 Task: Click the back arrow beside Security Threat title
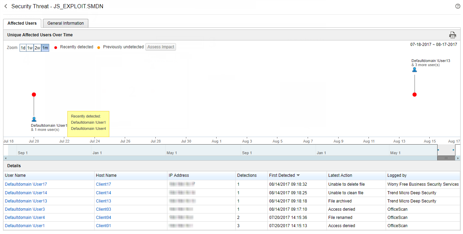pyautogui.click(x=5, y=6)
